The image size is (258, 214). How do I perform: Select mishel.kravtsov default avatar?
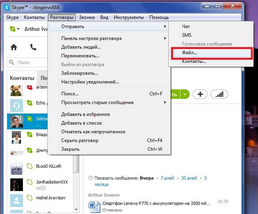17,200
